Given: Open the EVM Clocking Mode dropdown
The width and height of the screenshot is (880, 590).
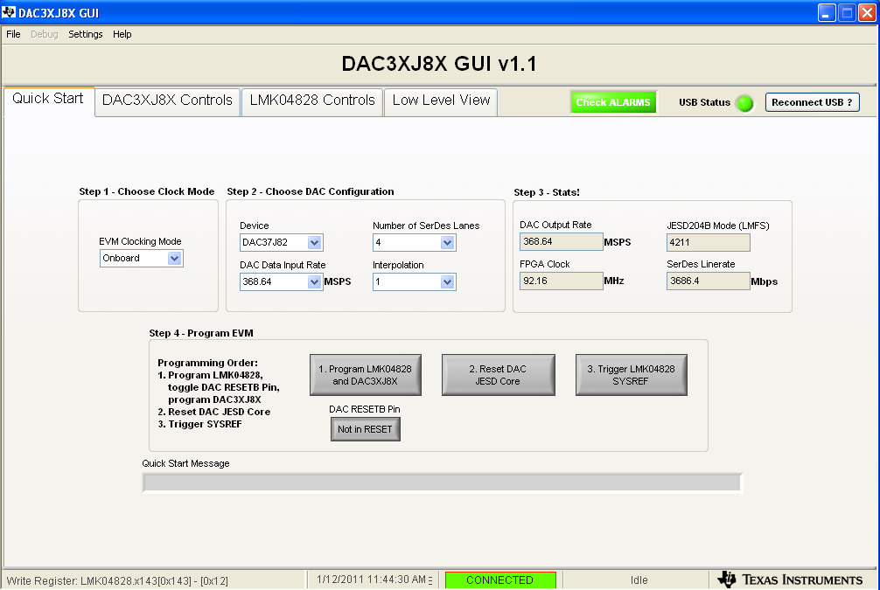Looking at the screenshot, I should point(142,258).
